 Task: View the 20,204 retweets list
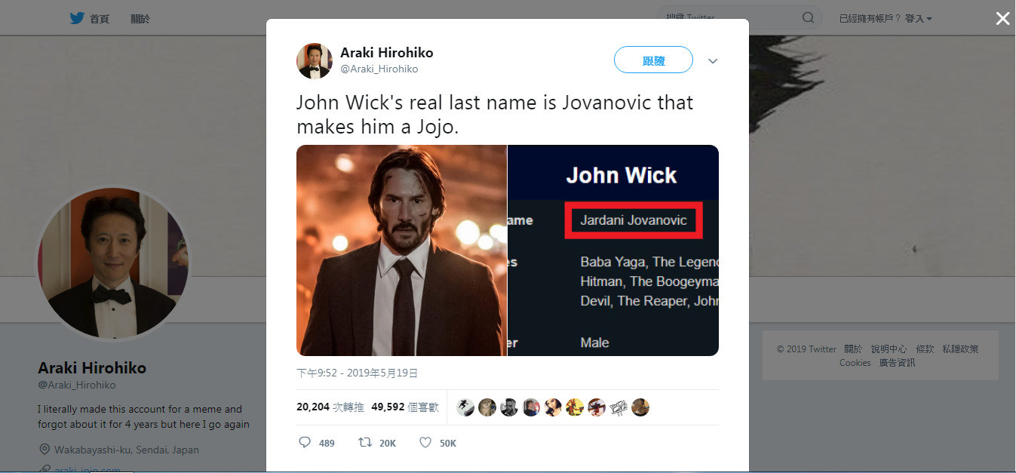[x=330, y=407]
